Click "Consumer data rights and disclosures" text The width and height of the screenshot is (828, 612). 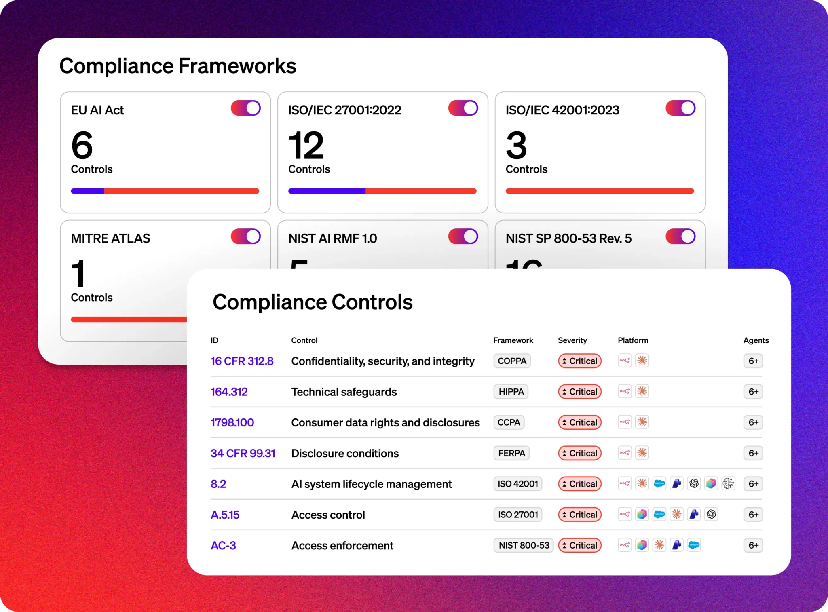coord(386,422)
